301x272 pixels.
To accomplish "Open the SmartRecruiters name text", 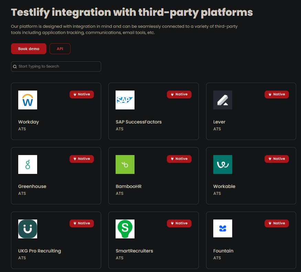I will tap(135, 251).
